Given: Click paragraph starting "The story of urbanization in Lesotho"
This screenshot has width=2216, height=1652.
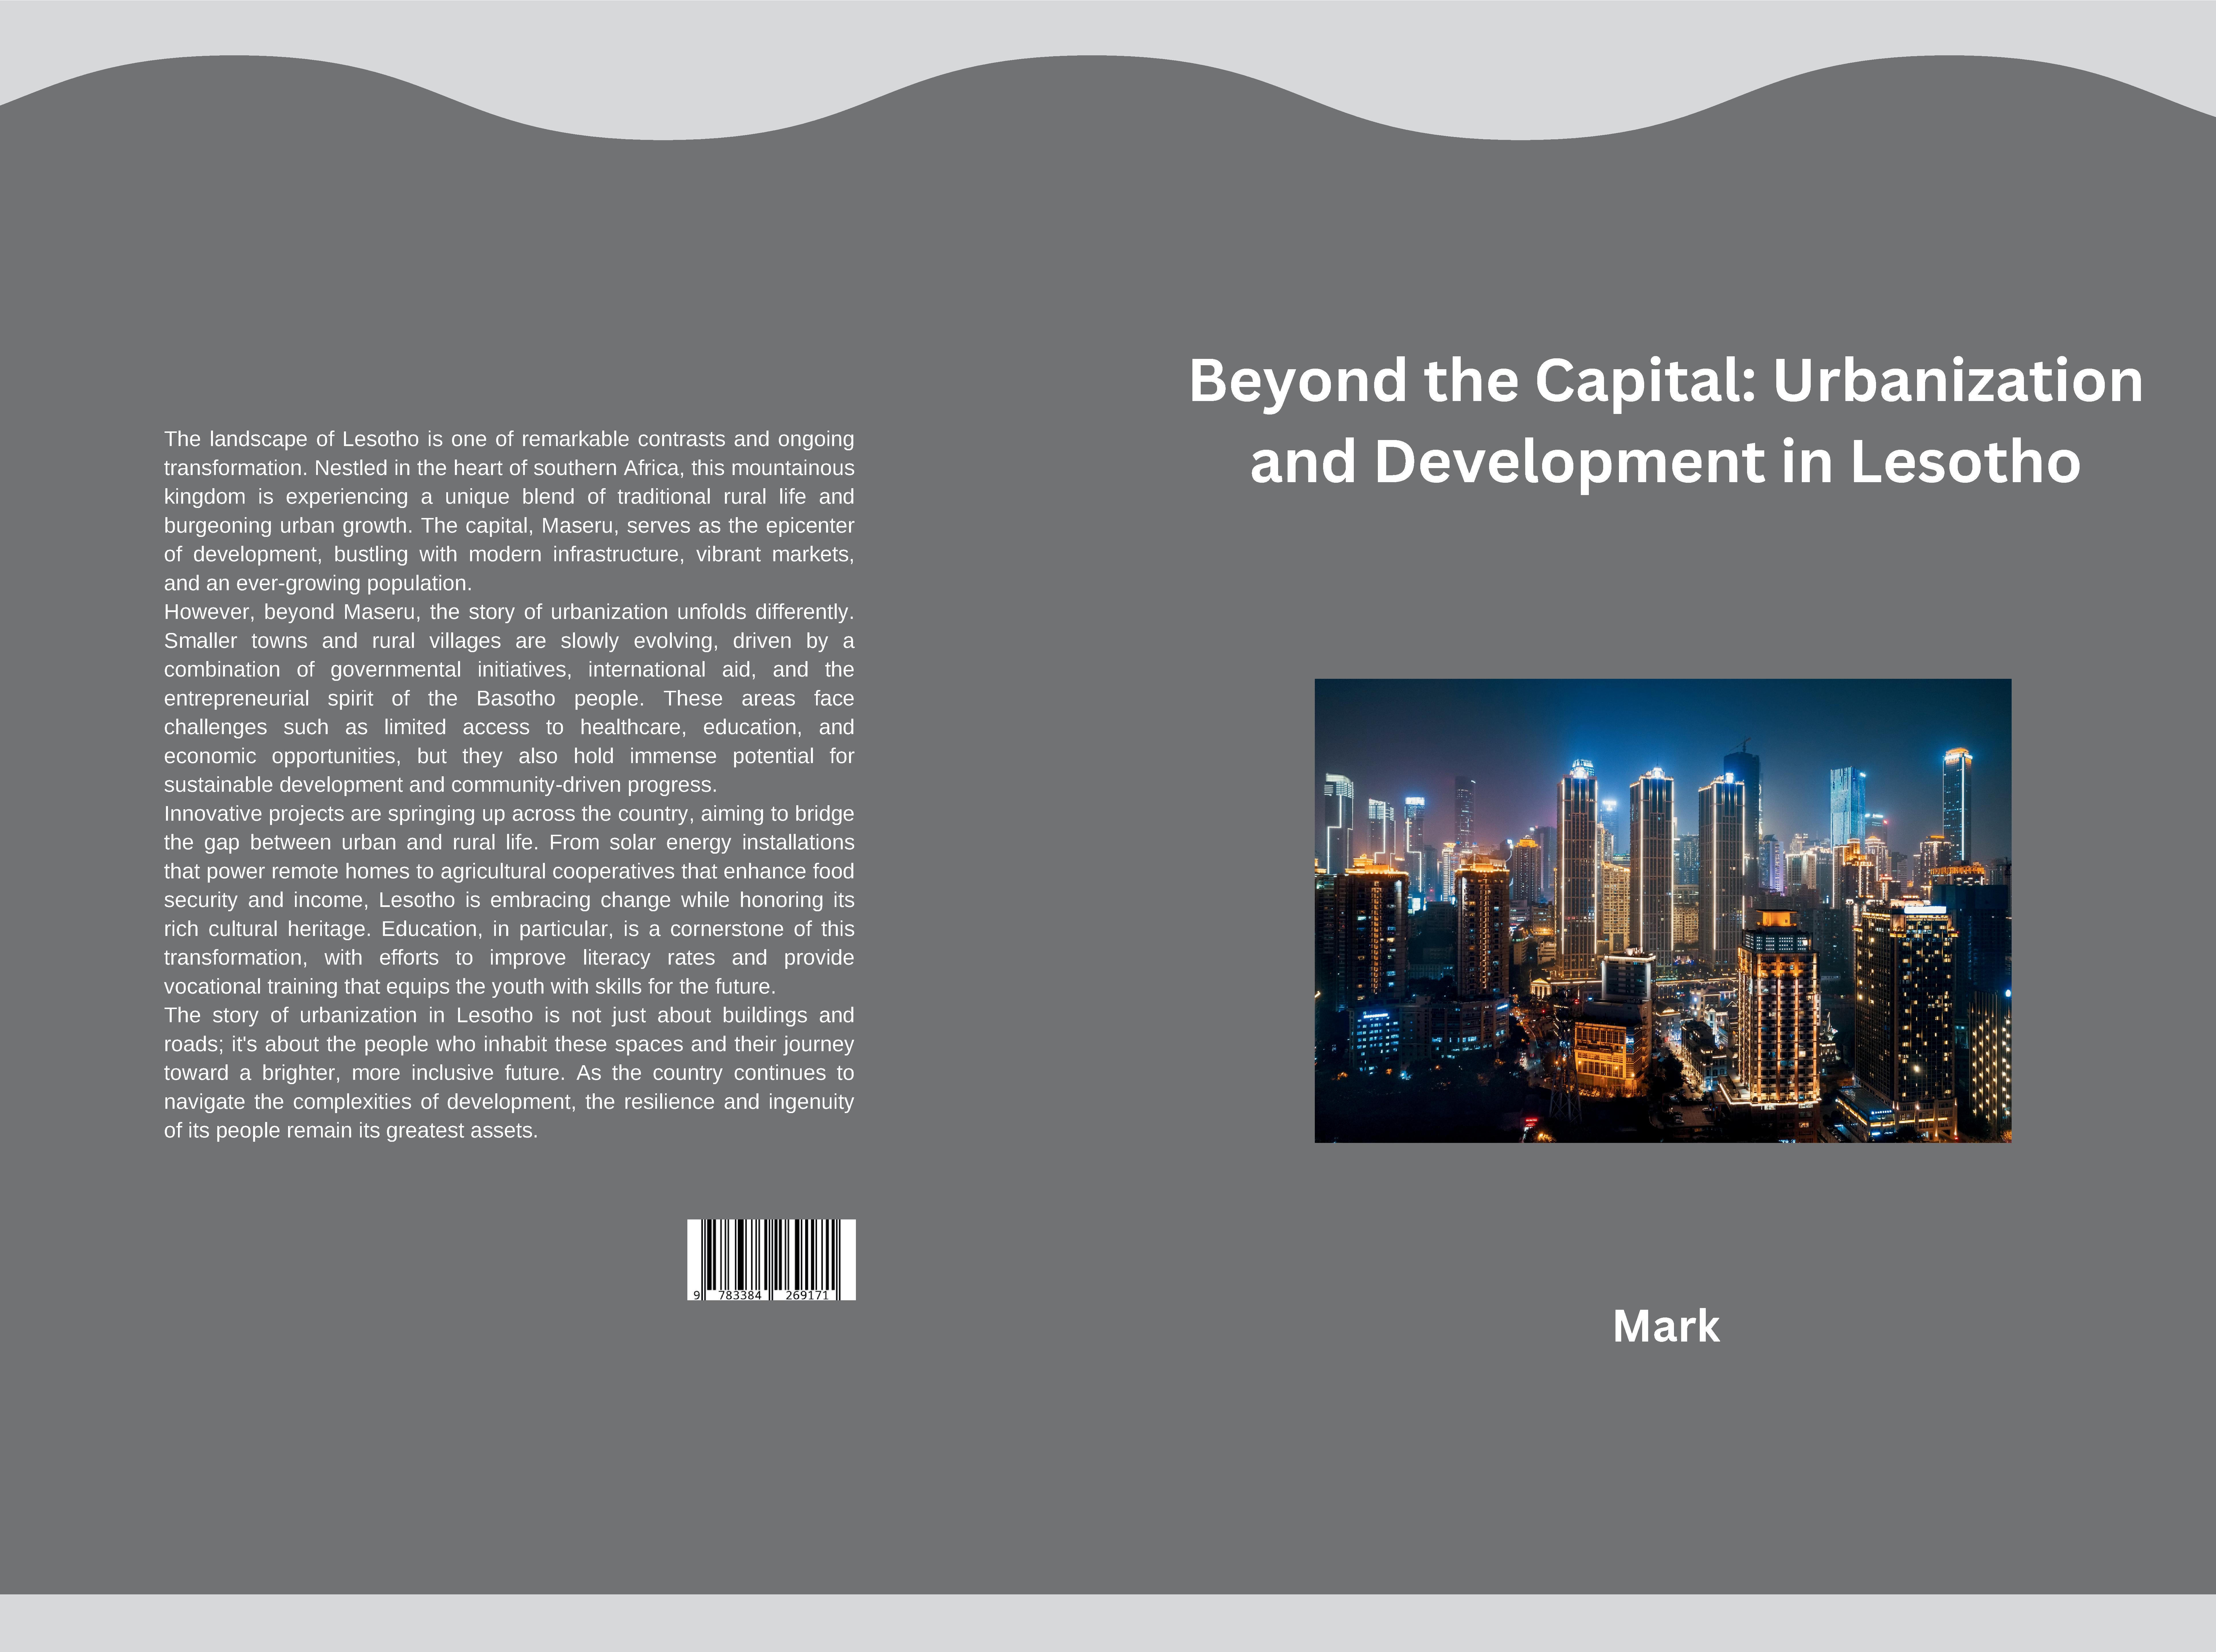Looking at the screenshot, I should (509, 1073).
